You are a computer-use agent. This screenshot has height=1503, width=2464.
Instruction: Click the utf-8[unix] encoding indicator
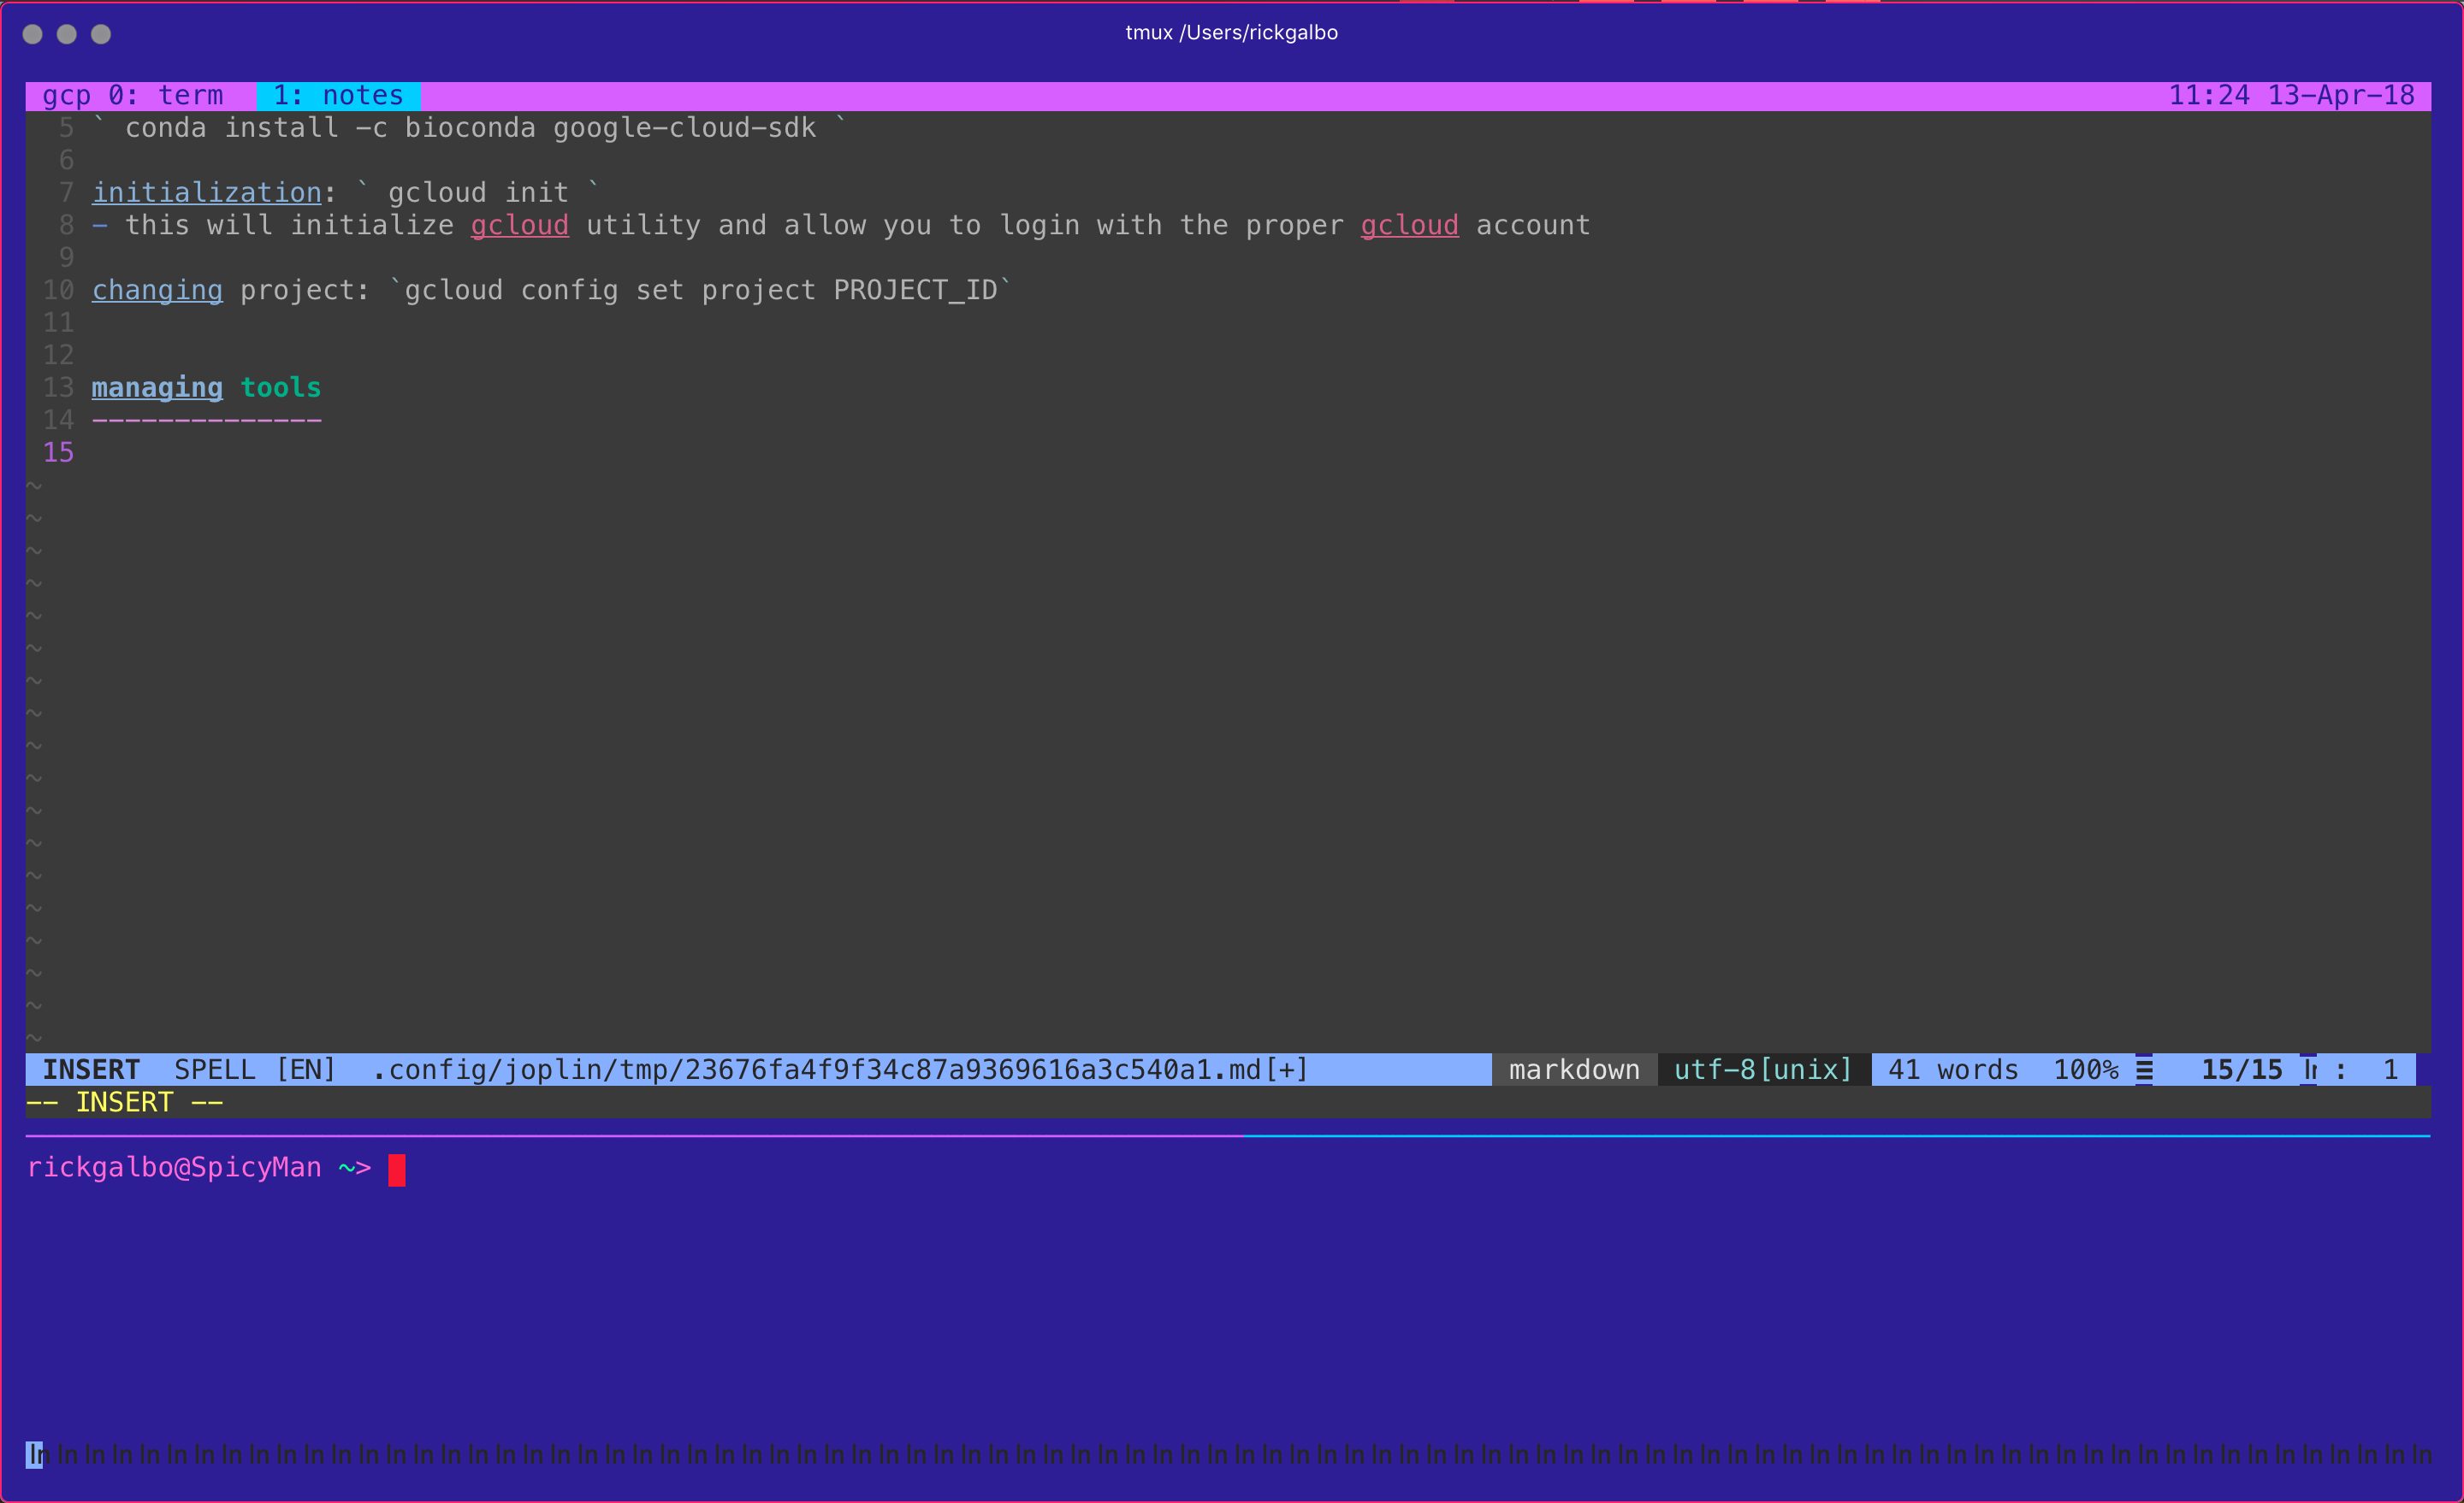[x=1761, y=1069]
